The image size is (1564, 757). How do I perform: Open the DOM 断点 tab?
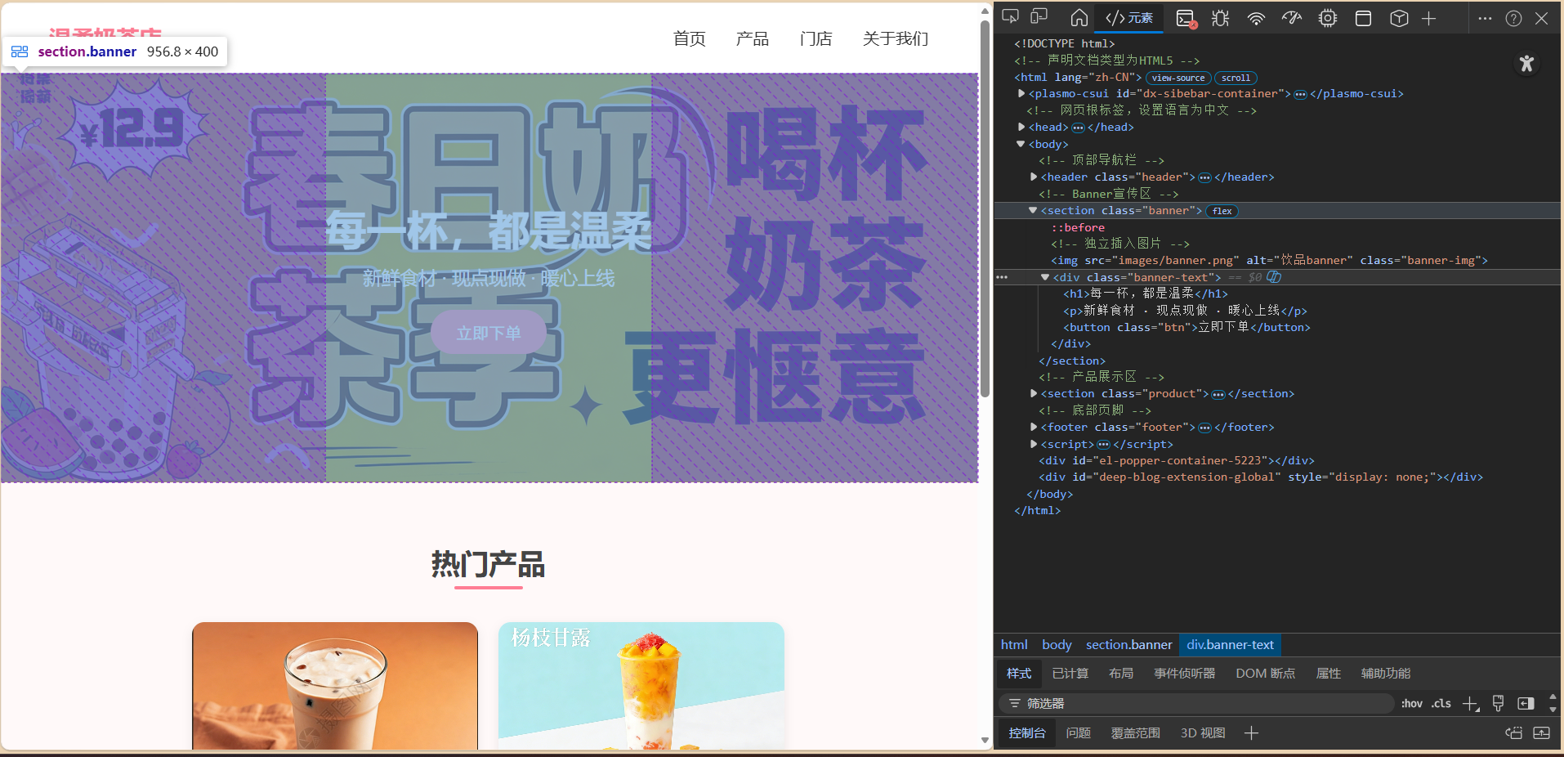(x=1265, y=674)
